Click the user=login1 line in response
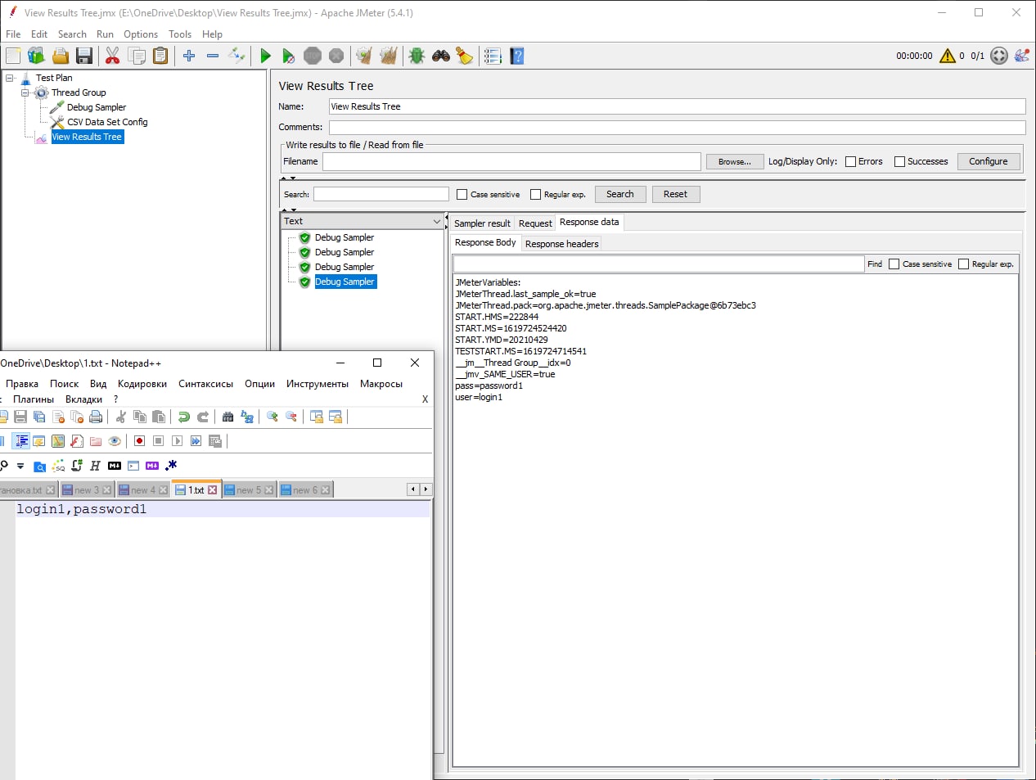1036x780 pixels. coord(479,397)
